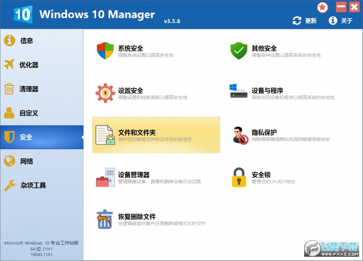Click description 限制访问设备和程序以提高系统的安全性

293,97
